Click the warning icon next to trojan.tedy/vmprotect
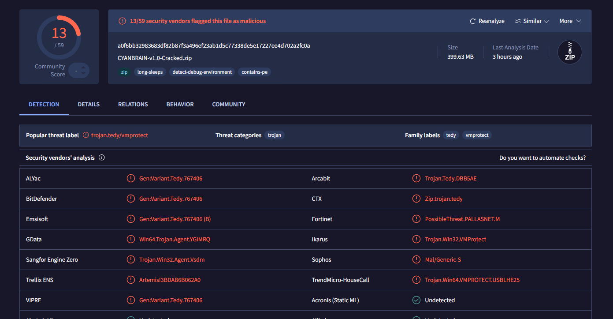Viewport: 613px width, 319px height. pos(86,135)
